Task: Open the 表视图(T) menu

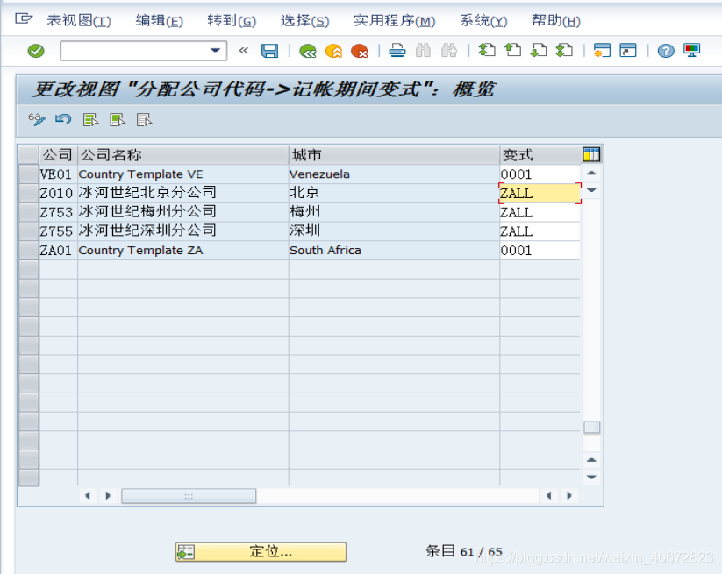Action: point(79,21)
